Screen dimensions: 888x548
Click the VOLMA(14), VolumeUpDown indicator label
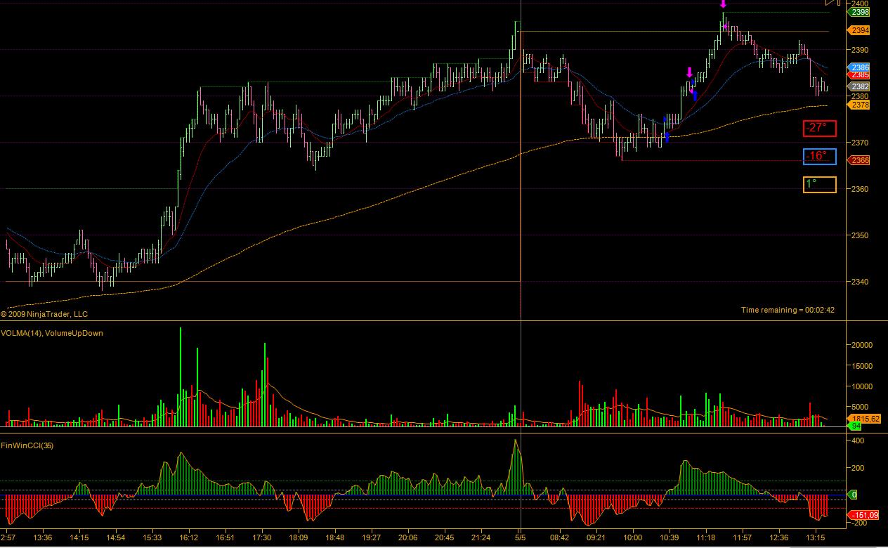tap(52, 333)
